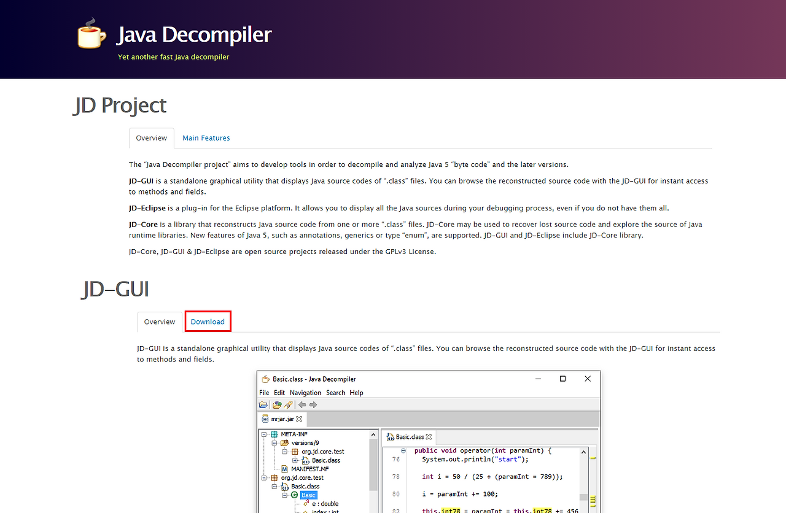This screenshot has height=513, width=786.
Task: Collapse the META-INF tree node
Action: tap(265, 434)
